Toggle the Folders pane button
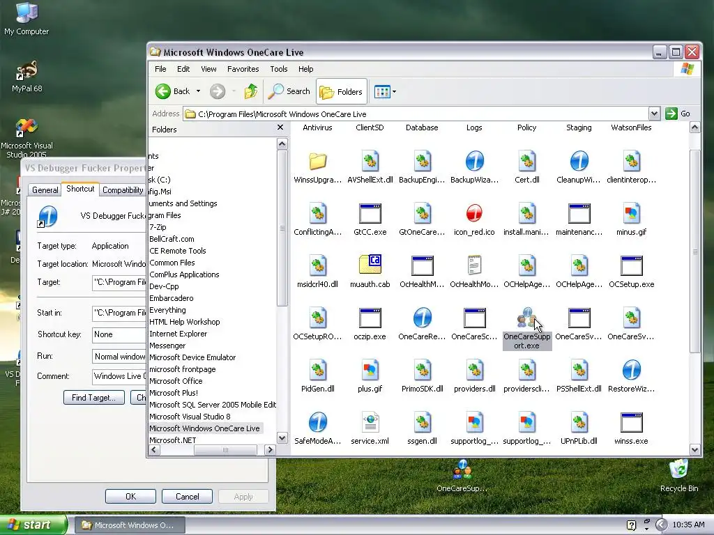 point(342,92)
